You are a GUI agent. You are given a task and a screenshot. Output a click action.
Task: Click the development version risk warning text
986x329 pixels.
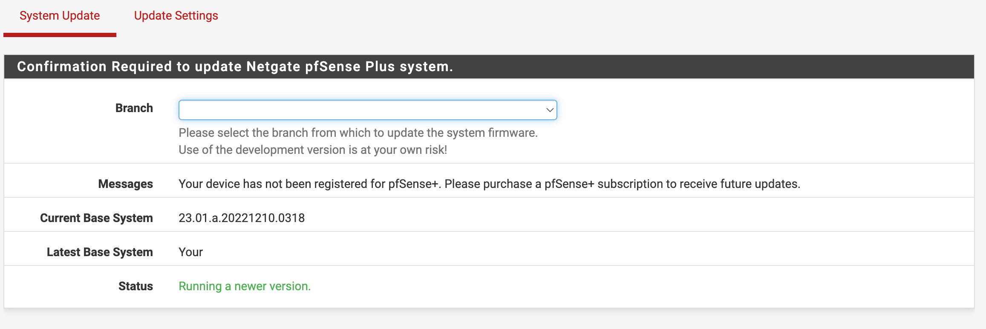[x=313, y=150]
